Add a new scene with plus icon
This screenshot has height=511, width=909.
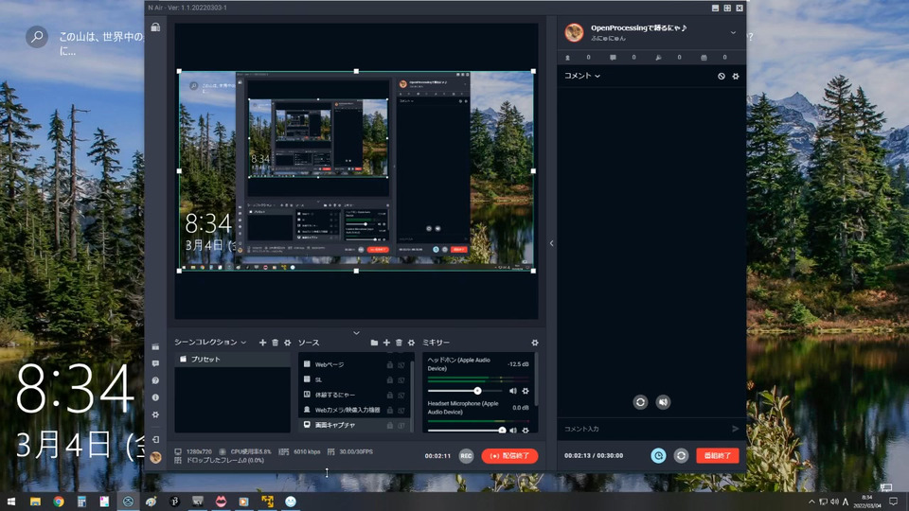point(262,343)
